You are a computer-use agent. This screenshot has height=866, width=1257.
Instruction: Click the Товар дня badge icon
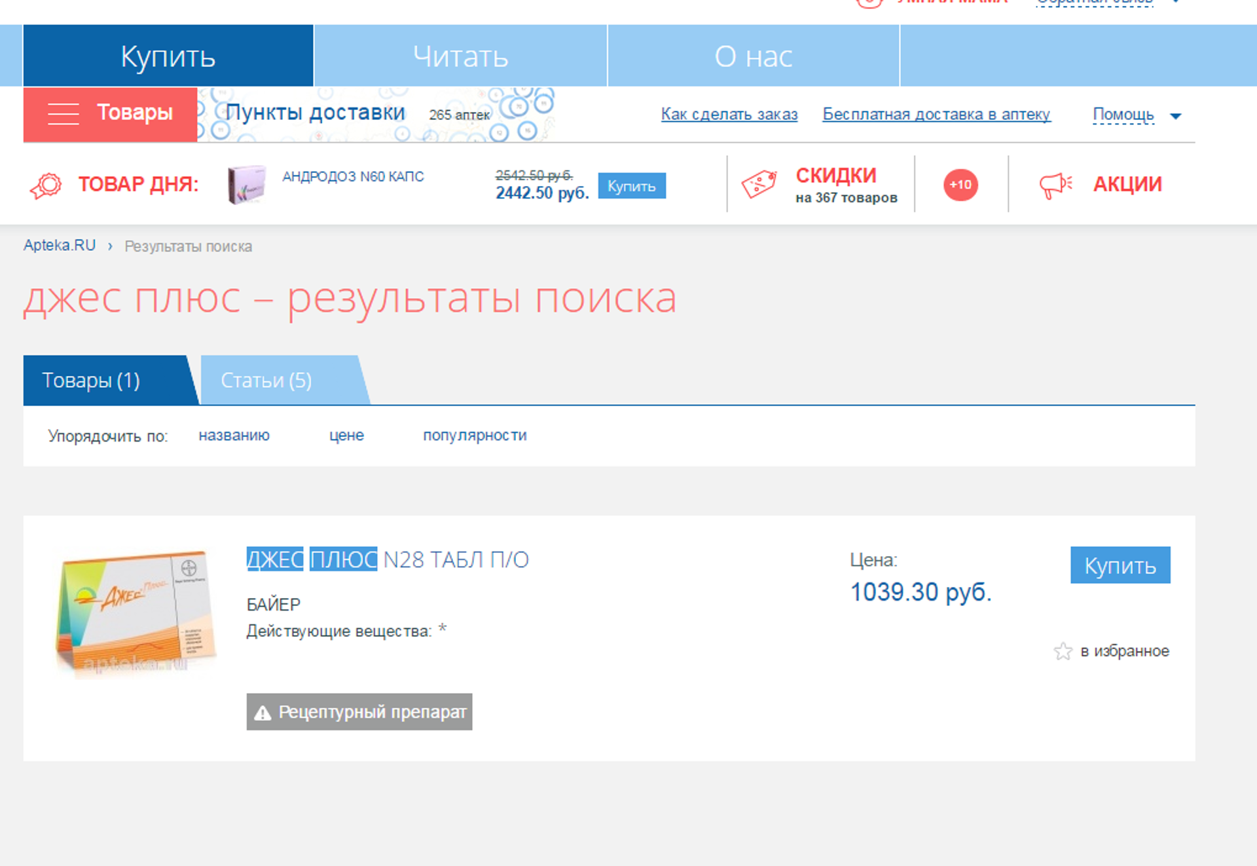[x=46, y=185]
